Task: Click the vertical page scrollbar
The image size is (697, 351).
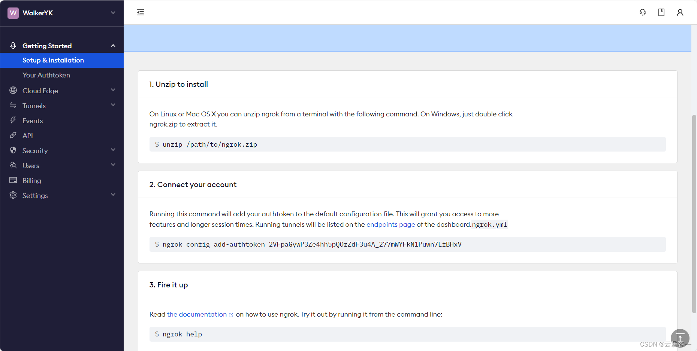Action: click(x=694, y=213)
